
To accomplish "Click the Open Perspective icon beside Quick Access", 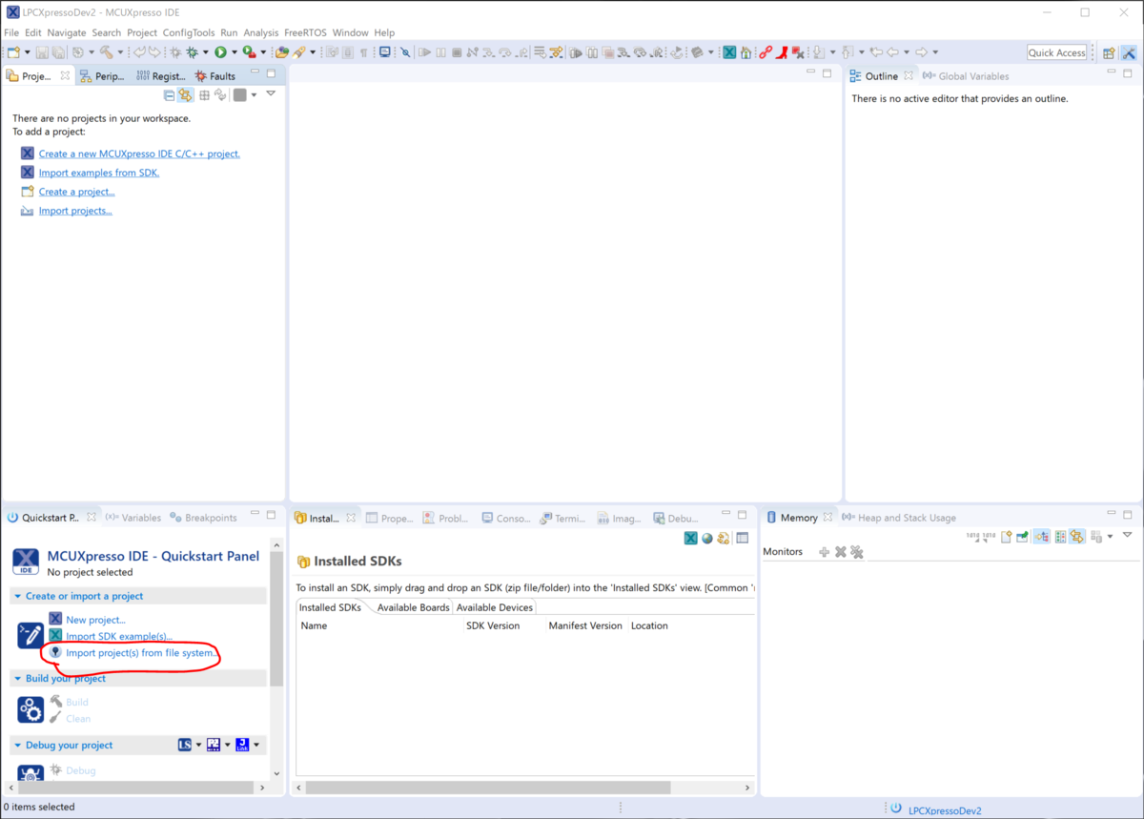I will point(1109,52).
